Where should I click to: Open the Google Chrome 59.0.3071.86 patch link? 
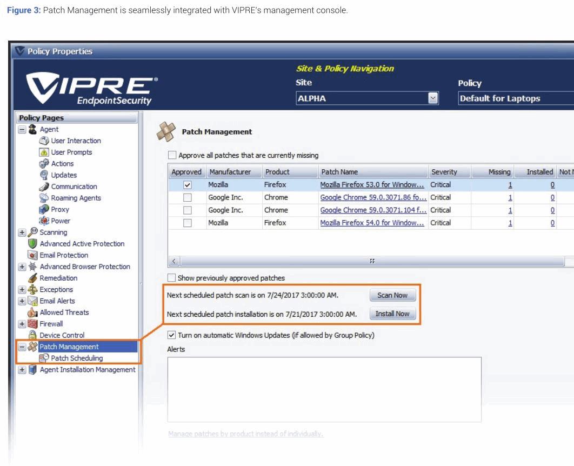coord(373,197)
